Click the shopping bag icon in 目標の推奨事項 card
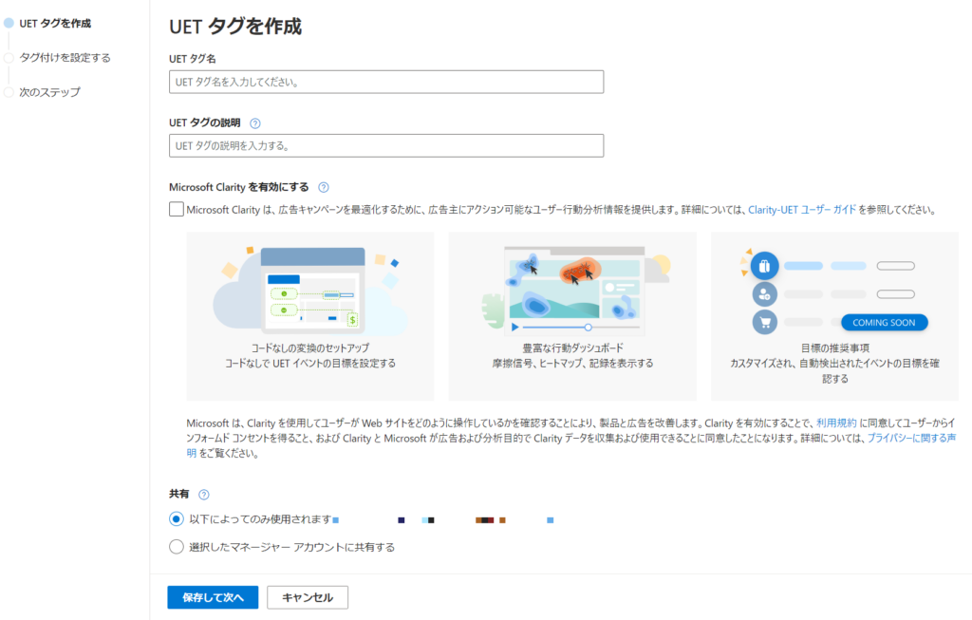Viewport: 972px width, 620px height. point(764,266)
